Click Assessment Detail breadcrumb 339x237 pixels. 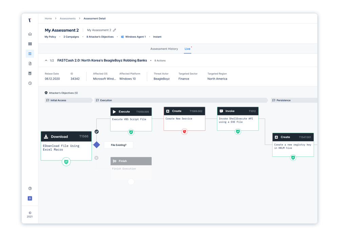95,19
